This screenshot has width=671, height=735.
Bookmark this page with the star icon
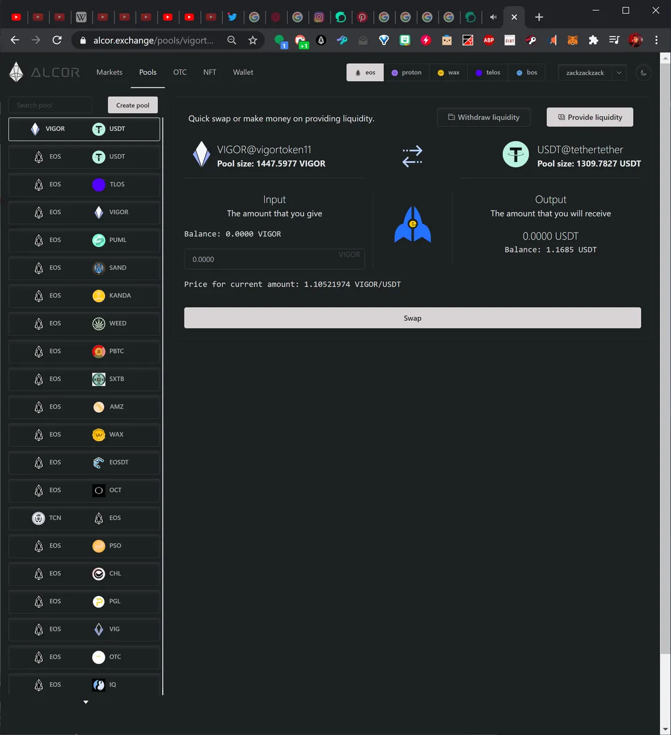pyautogui.click(x=253, y=40)
